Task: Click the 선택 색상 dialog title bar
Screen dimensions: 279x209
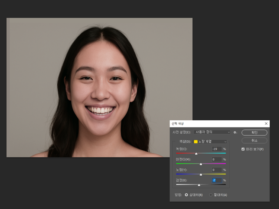Action: (x=216, y=124)
